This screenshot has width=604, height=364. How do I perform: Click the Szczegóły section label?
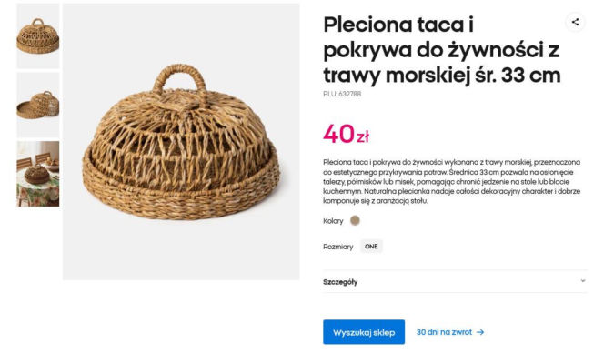coord(340,282)
